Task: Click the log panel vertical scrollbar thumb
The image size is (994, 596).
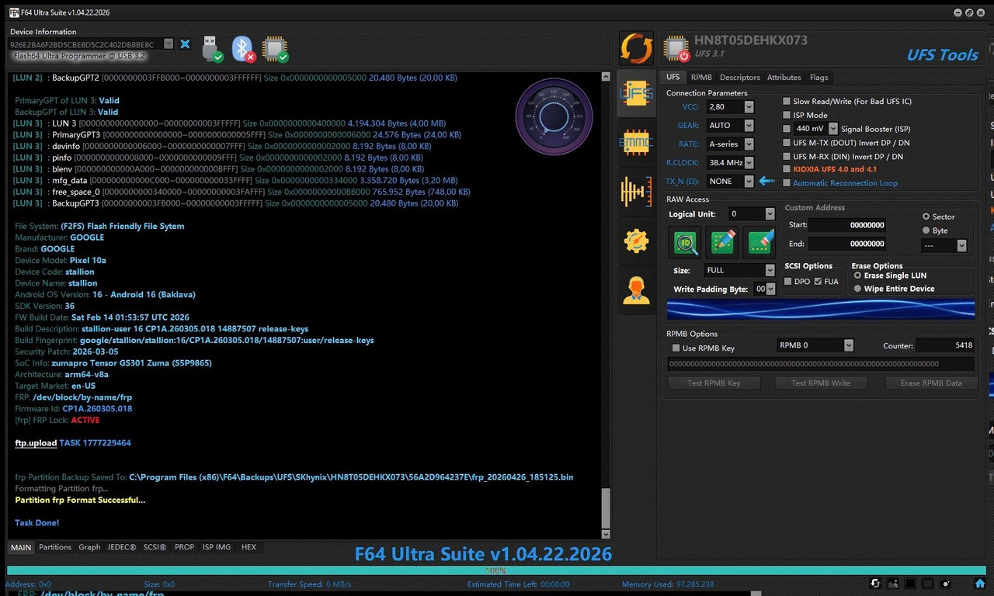Action: [606, 508]
